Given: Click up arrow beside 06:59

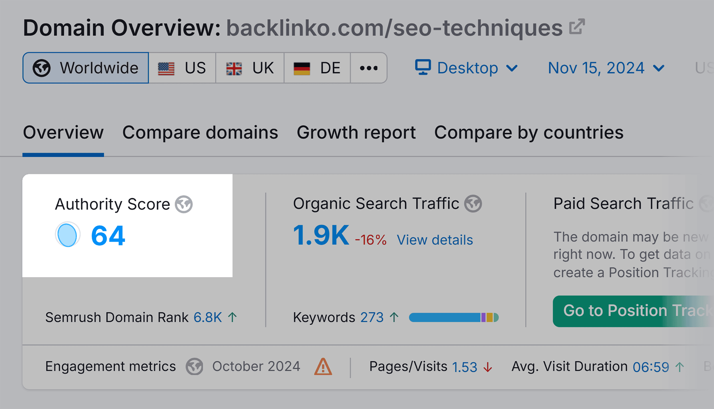Looking at the screenshot, I should [x=680, y=367].
